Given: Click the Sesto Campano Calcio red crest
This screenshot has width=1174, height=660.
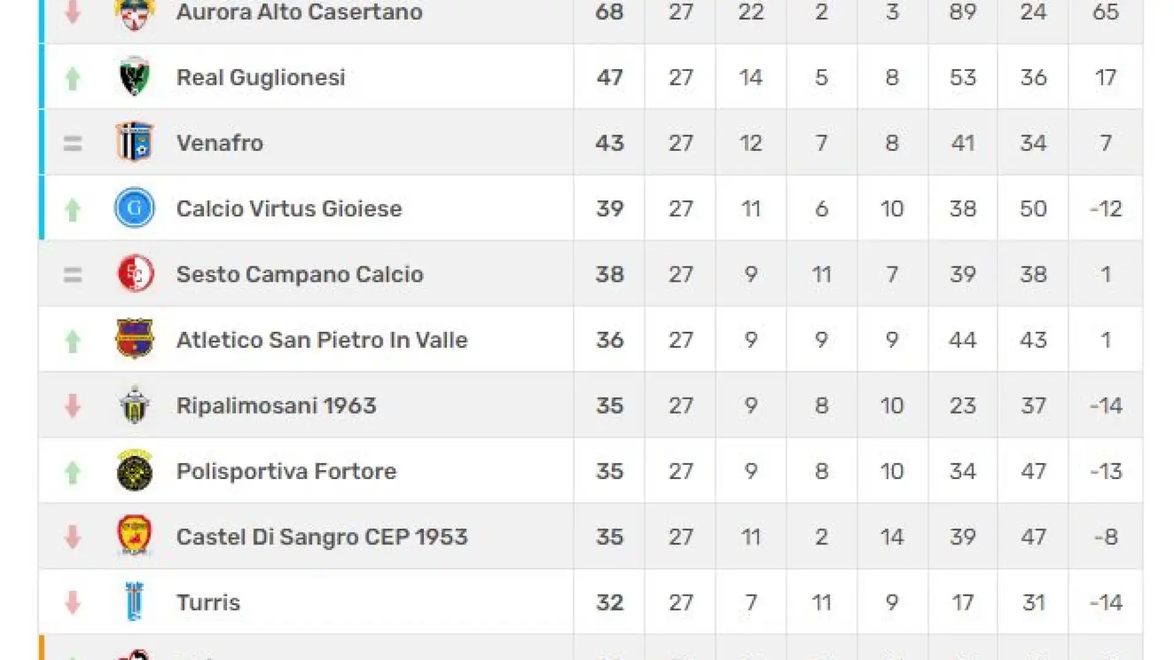Looking at the screenshot, I should pos(135,274).
